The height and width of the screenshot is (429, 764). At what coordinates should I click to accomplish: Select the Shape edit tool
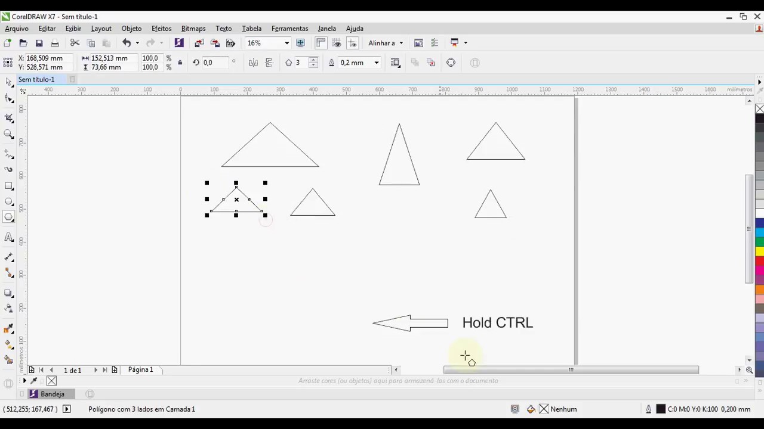click(9, 99)
